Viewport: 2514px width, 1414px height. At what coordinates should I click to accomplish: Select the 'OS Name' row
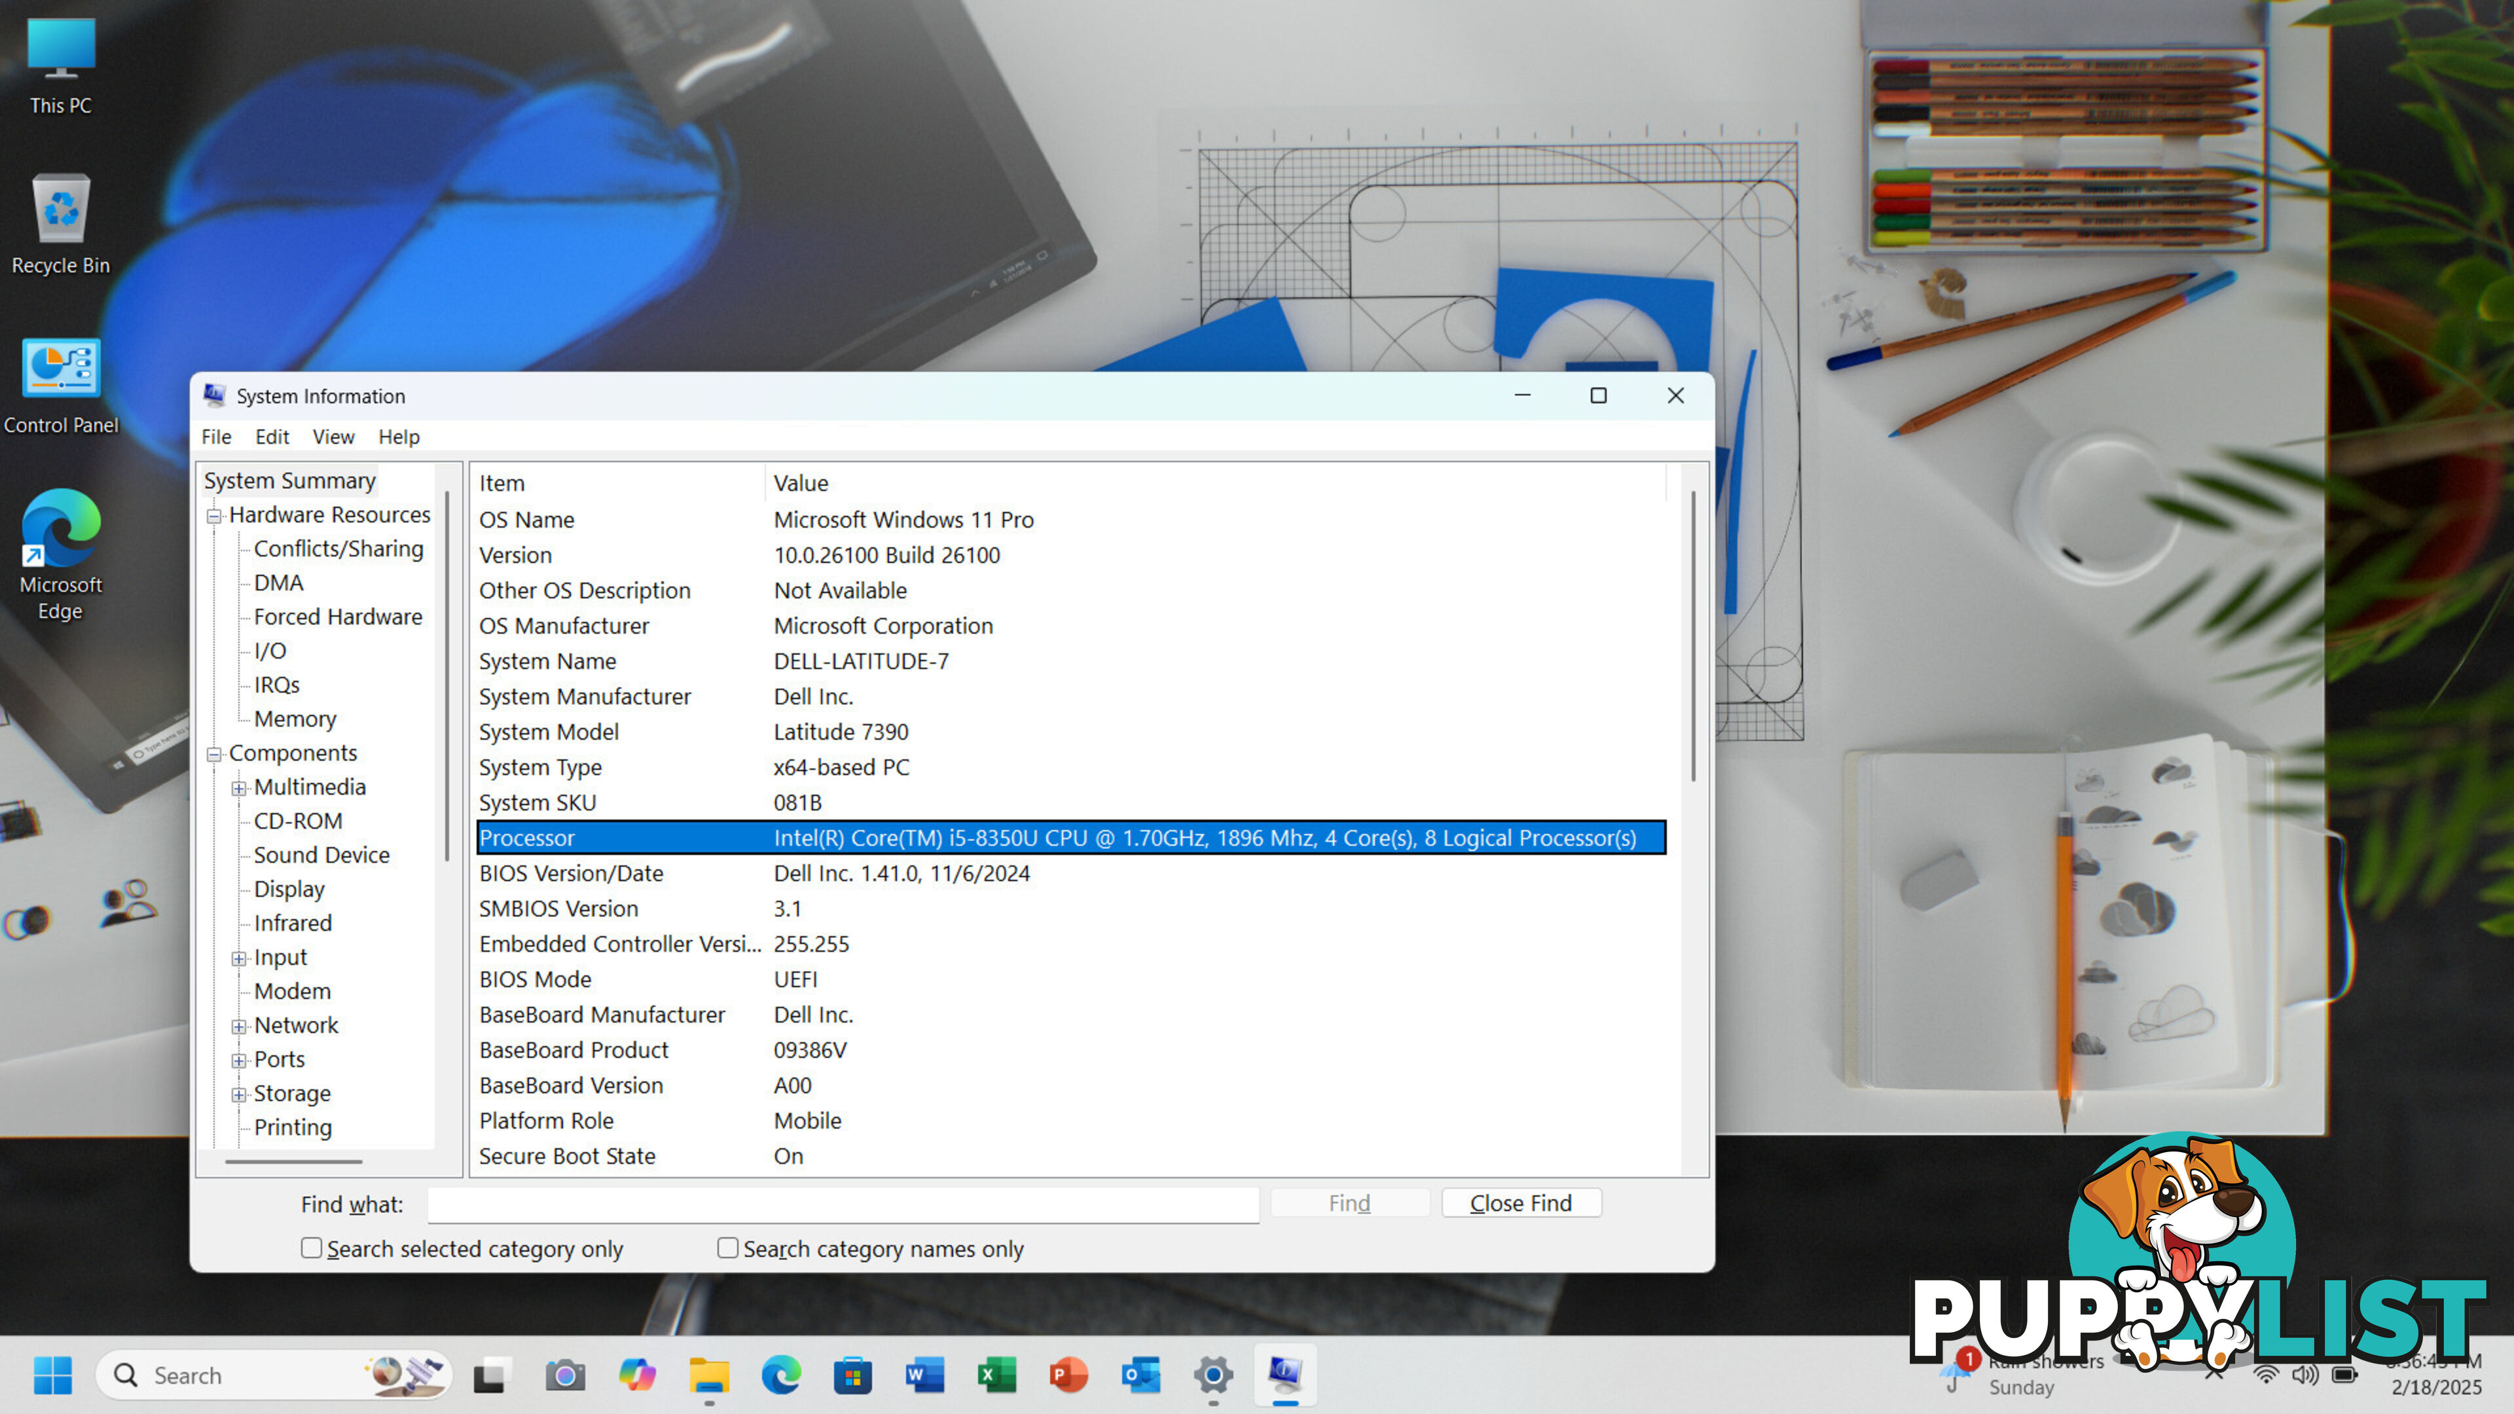coord(1070,520)
